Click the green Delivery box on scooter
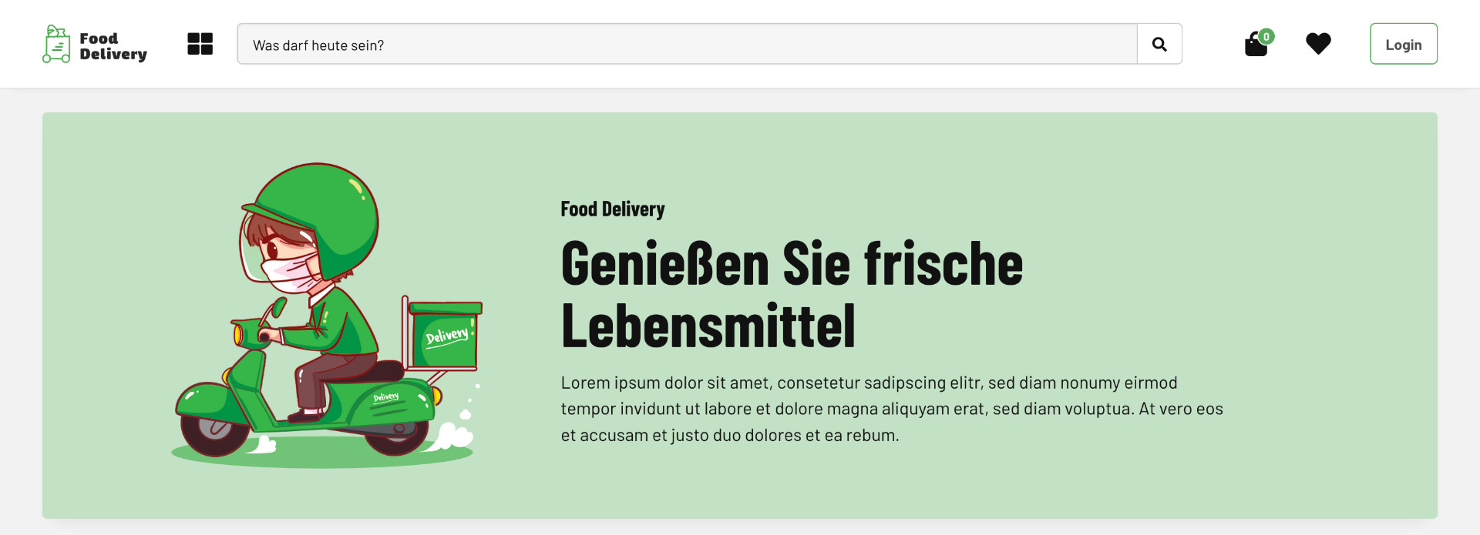1480x535 pixels. (x=446, y=336)
